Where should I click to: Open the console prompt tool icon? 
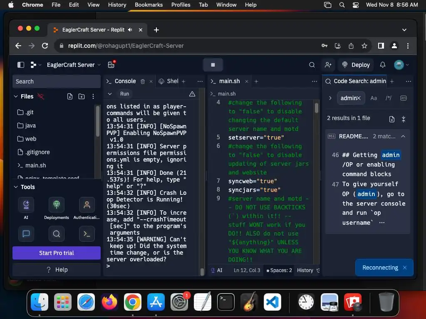(87, 234)
